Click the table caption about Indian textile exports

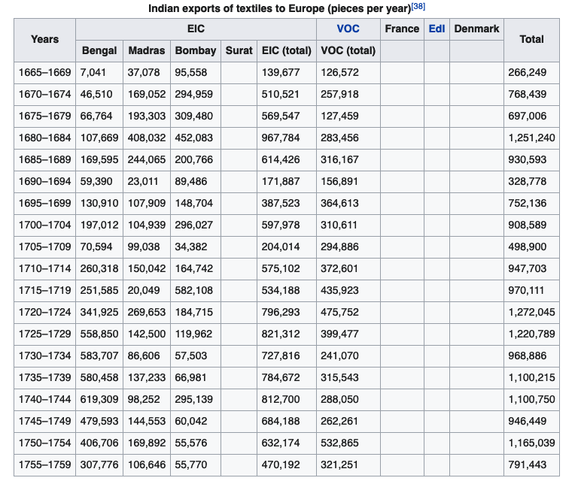[x=279, y=8]
